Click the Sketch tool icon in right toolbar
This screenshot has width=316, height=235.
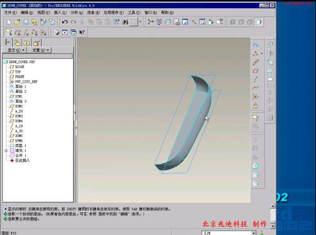(256, 45)
